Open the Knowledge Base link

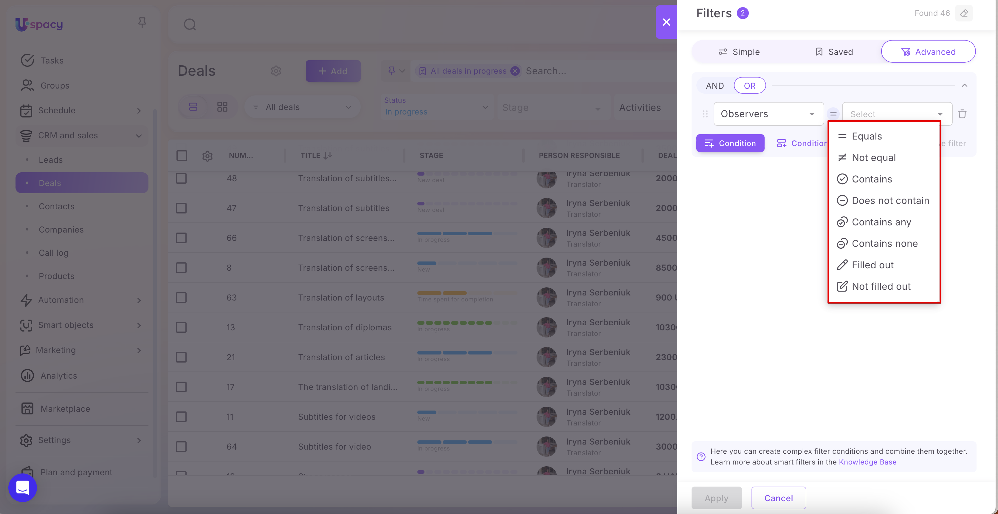(867, 462)
